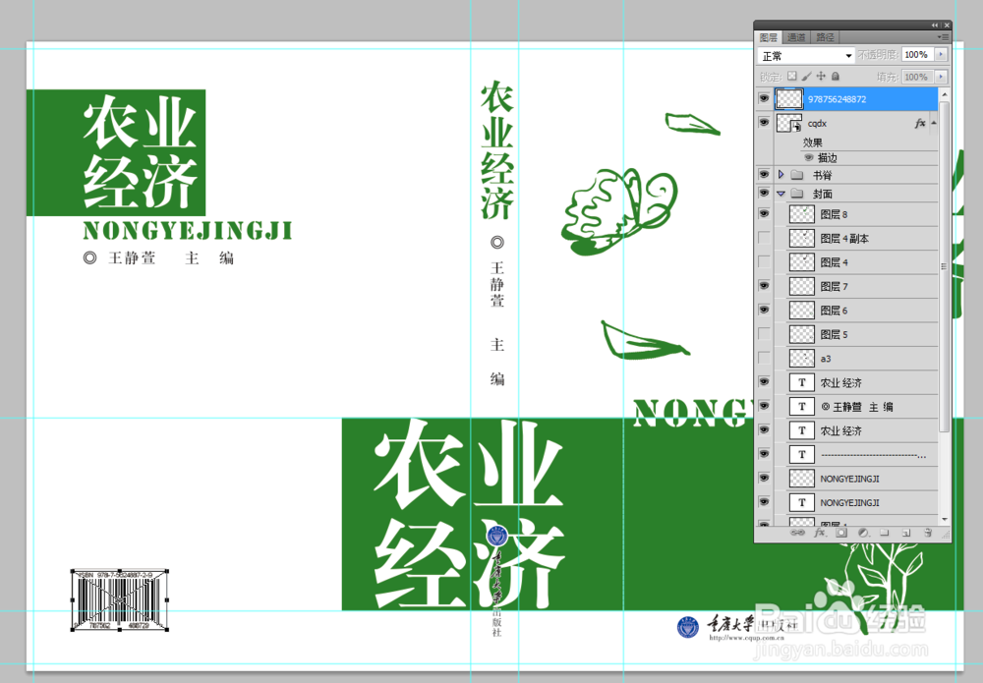Select the 效果 effects row under cqdx
Viewport: 983px width, 683px height.
pyautogui.click(x=813, y=142)
